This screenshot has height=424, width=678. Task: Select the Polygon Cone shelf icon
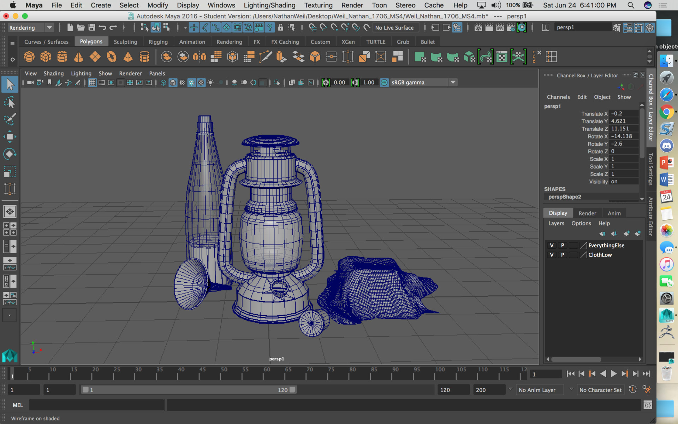tap(78, 57)
